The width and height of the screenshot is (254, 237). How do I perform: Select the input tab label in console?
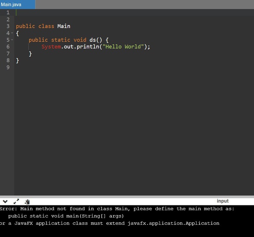(x=223, y=201)
